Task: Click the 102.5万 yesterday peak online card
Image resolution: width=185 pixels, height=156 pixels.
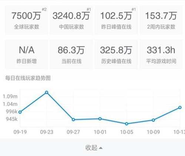Action: 116,20
